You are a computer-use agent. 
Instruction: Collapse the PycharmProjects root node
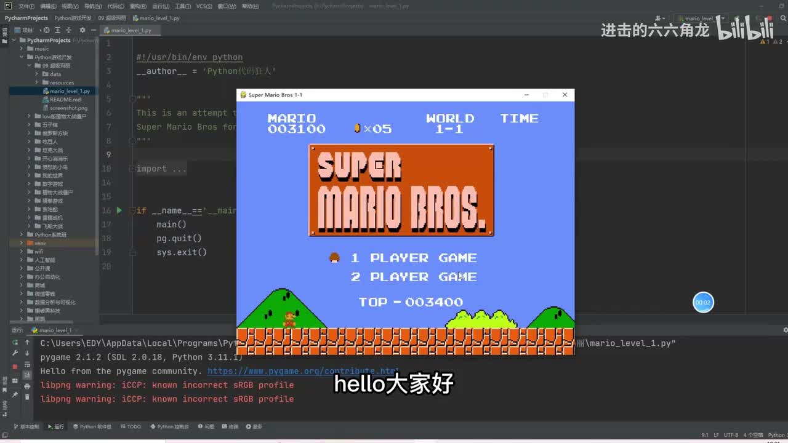tap(14, 41)
